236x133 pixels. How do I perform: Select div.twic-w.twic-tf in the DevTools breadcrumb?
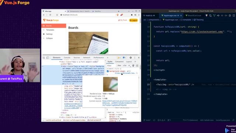coord(94,120)
